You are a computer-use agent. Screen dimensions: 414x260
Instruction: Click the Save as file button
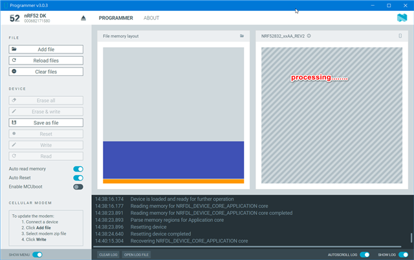(x=46, y=123)
